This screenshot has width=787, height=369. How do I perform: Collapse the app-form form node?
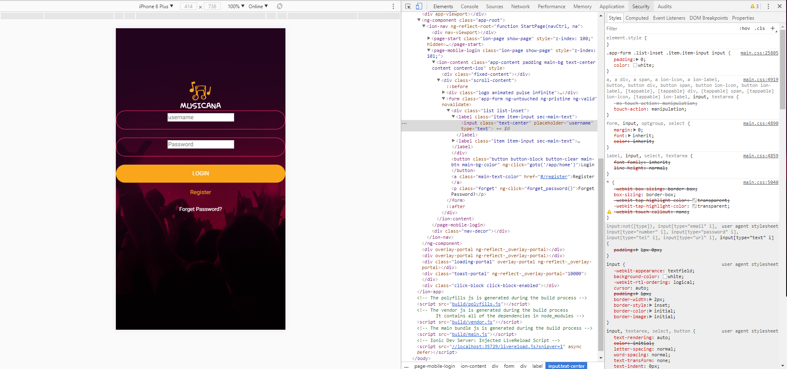[443, 99]
